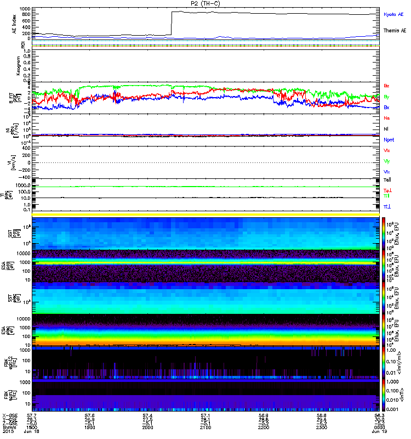Viewport: 411px width, 439px height.
Task: Click the color bar beside the FBK scm1 panel
Action: (x=383, y=395)
